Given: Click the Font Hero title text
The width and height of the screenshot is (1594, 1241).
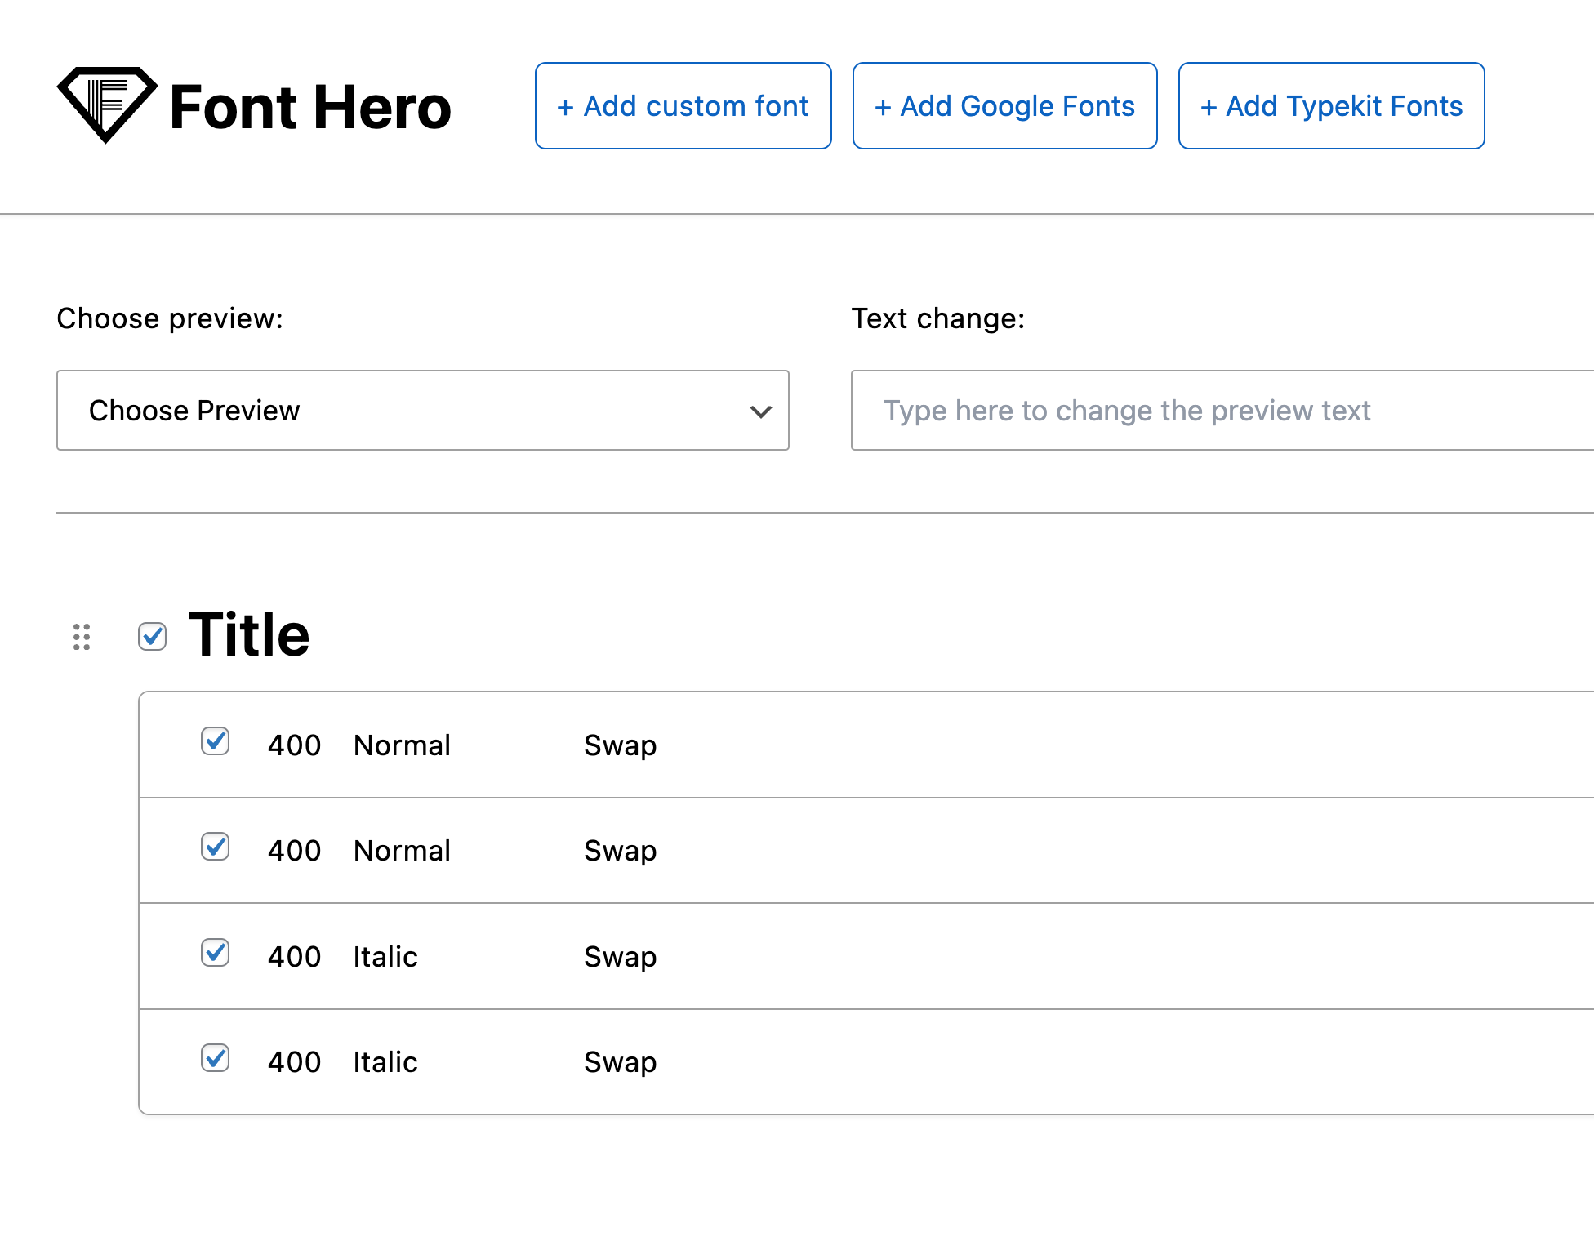Looking at the screenshot, I should tap(309, 105).
